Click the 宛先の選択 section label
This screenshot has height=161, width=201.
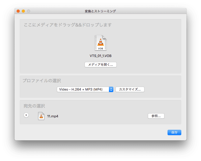click(x=34, y=106)
